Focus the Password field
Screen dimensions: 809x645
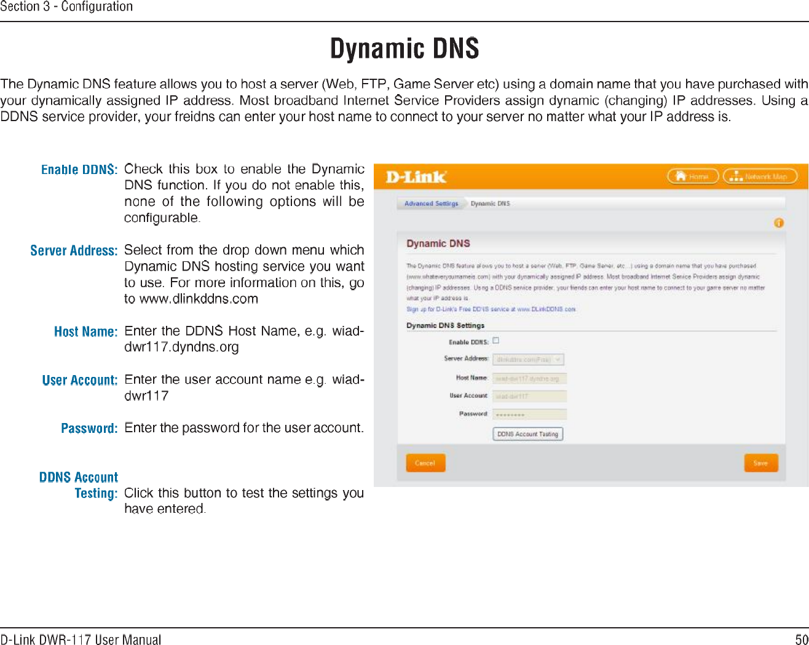(x=529, y=414)
